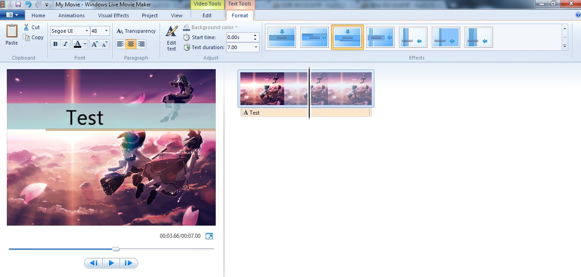
Task: Select the Test caption on the timeline
Action: tap(274, 112)
